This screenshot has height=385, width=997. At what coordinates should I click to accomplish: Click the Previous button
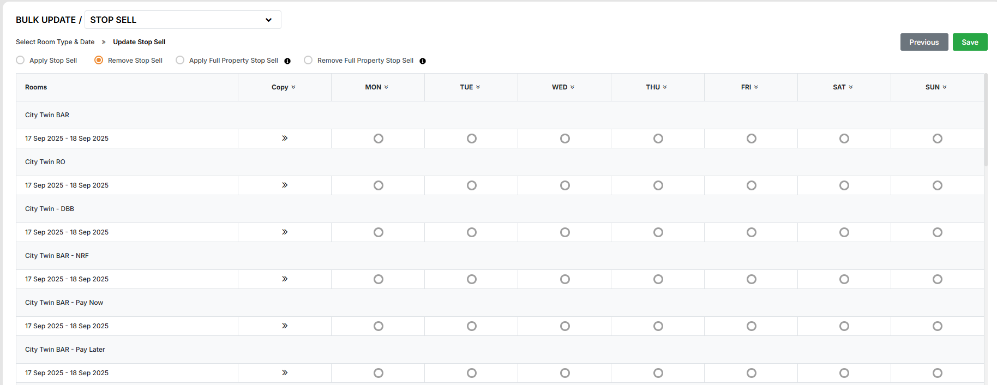point(923,42)
